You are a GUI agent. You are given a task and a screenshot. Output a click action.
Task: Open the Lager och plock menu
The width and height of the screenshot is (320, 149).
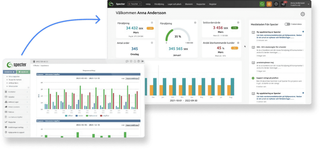pyautogui.click(x=174, y=4)
